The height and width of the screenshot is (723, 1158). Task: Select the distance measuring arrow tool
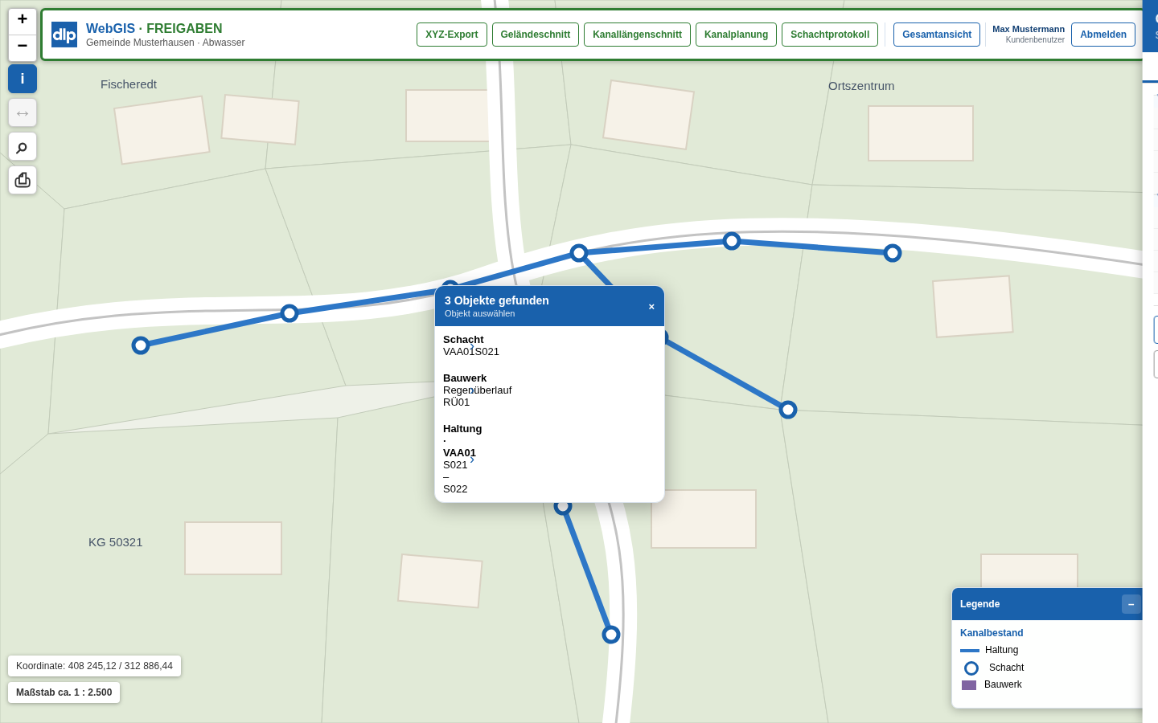tap(23, 112)
